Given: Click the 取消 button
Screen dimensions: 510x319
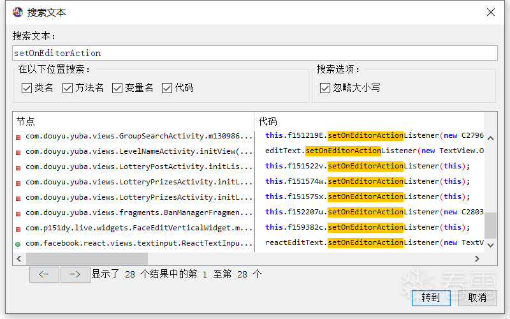Looking at the screenshot, I should click(x=477, y=298).
